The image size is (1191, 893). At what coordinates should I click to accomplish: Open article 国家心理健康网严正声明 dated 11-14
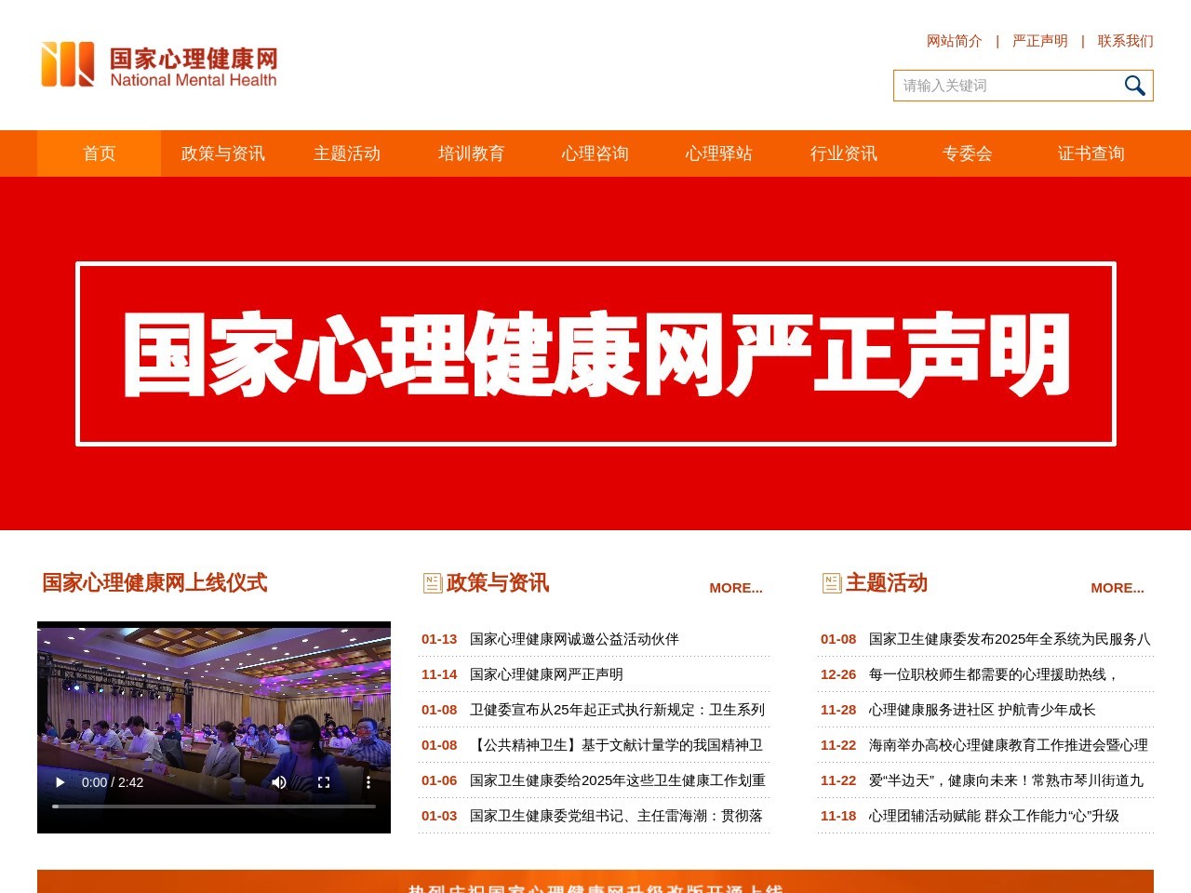click(546, 674)
